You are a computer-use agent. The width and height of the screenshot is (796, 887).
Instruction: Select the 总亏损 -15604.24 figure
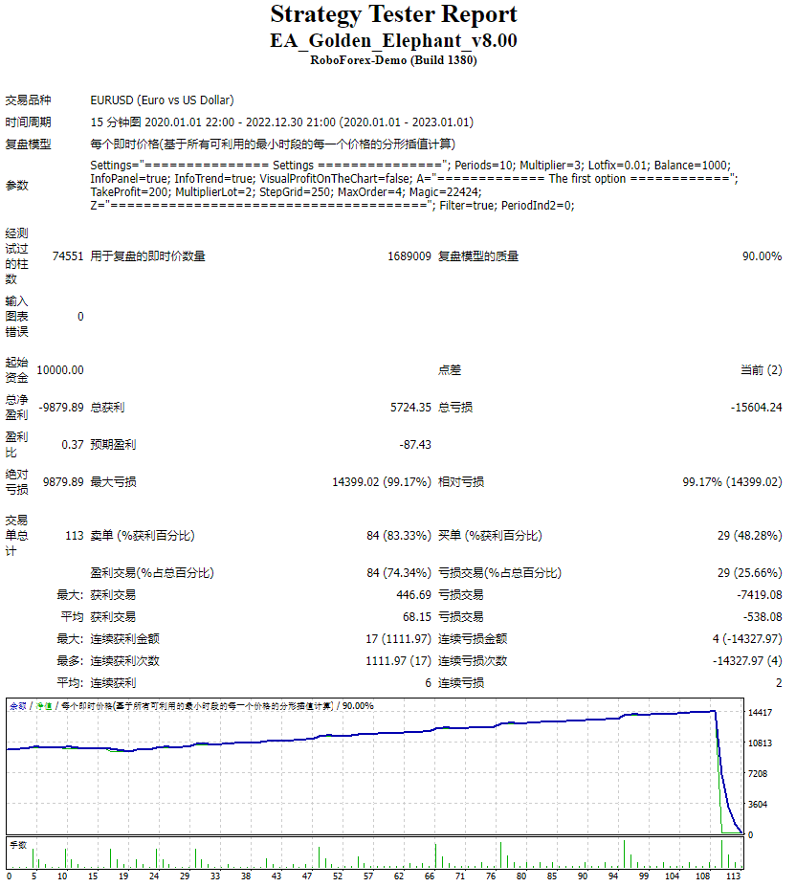[756, 407]
